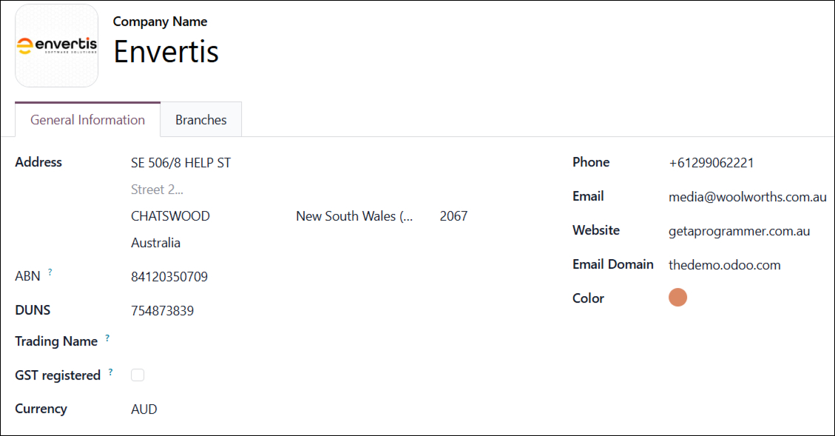This screenshot has width=835, height=436.
Task: Click the ABN help question mark icon
Action: (x=50, y=272)
